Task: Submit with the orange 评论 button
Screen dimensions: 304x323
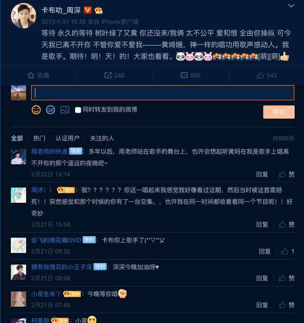Action: coord(279,112)
